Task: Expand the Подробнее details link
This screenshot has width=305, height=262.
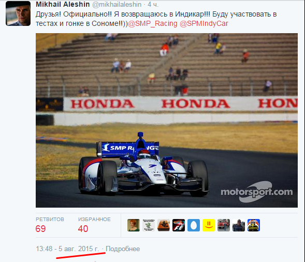Action: (123, 249)
